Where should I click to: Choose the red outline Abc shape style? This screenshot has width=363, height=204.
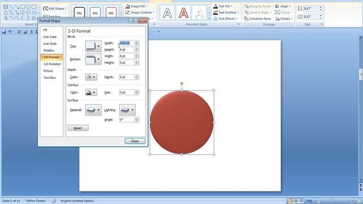point(111,13)
